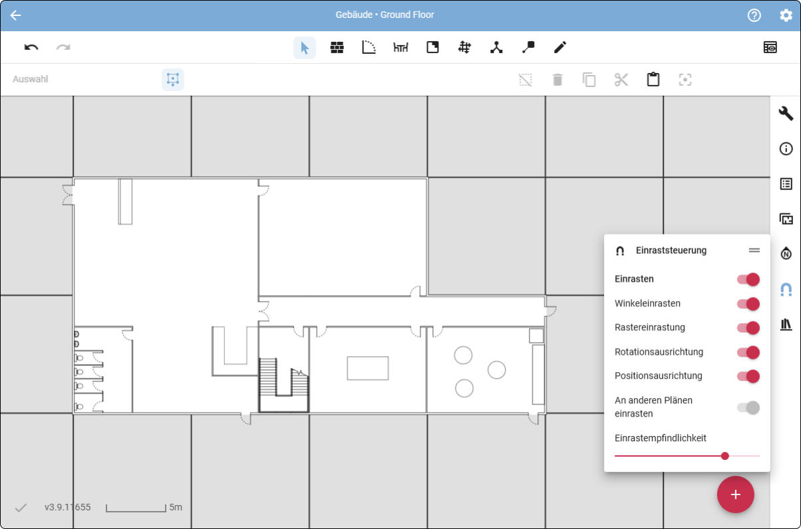Click the Einrastempfindlichkeit label
801x529 pixels.
(x=661, y=438)
